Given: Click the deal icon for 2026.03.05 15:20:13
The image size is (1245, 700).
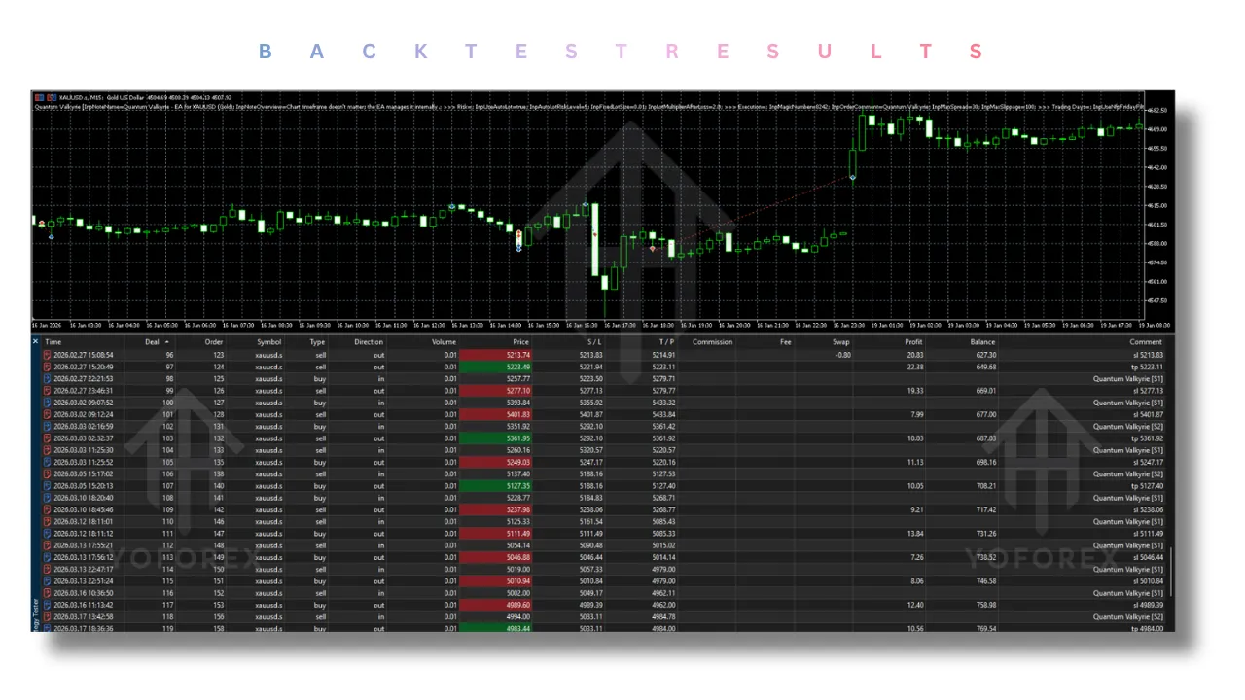Looking at the screenshot, I should coord(48,485).
